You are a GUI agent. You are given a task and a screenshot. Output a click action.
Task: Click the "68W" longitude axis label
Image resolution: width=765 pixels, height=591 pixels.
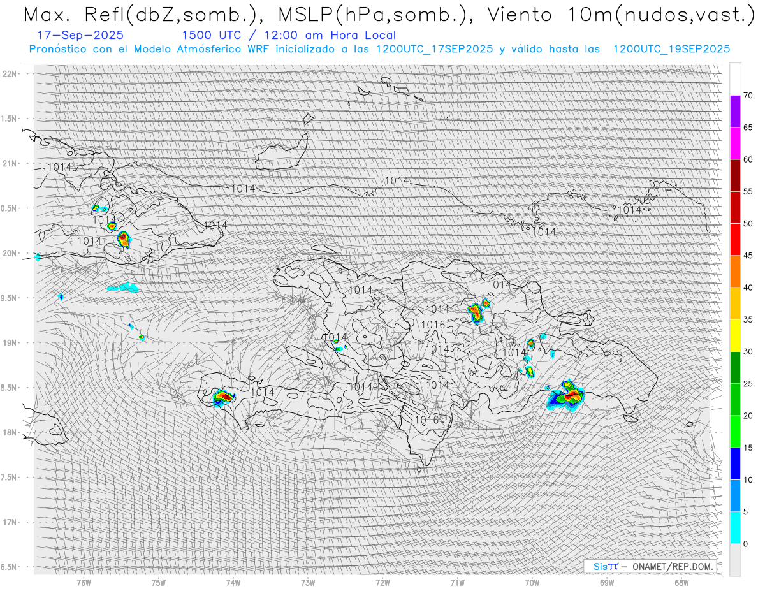coord(681,582)
